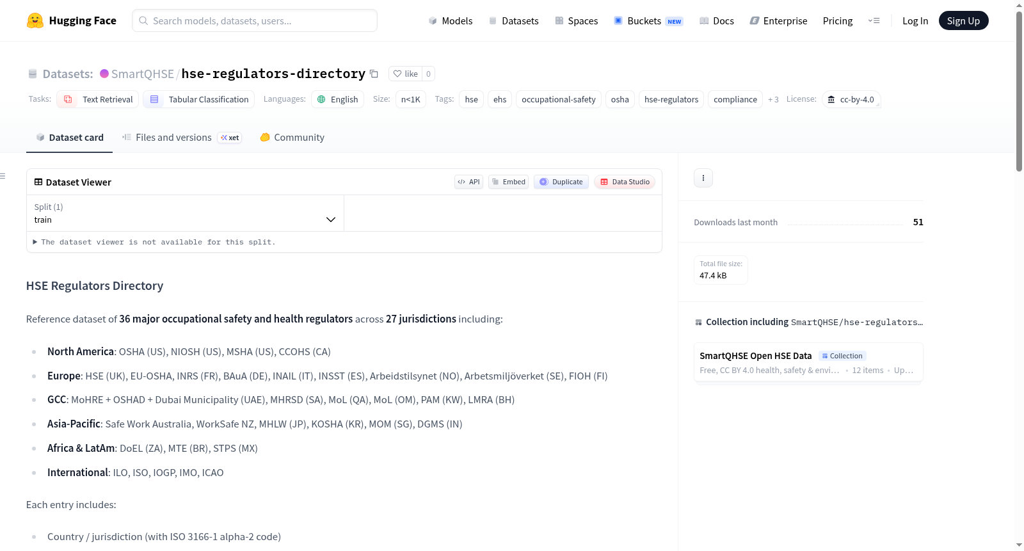This screenshot has height=551, width=1024.
Task: Open Data Studio
Action: (x=625, y=182)
